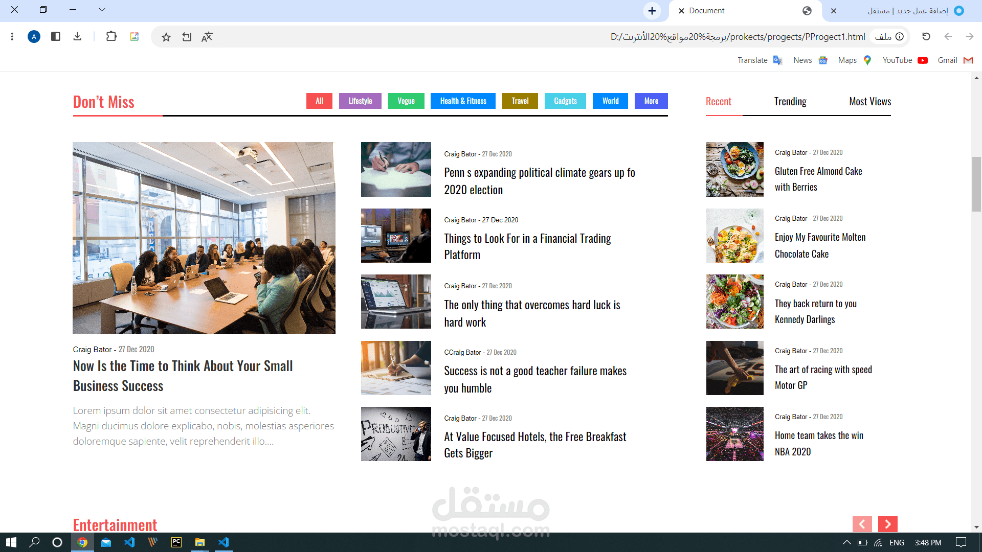Open the Downloads icon in toolbar
Viewport: 982px width, 552px height.
(x=77, y=36)
